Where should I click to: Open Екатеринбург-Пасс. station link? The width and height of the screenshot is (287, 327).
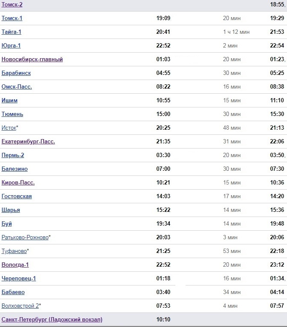pos(28,142)
